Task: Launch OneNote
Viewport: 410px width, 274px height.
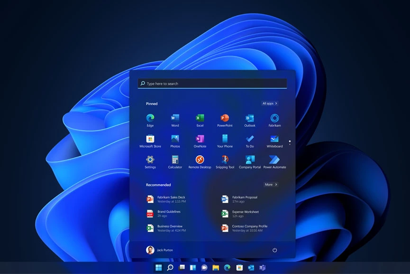Action: tap(200, 138)
